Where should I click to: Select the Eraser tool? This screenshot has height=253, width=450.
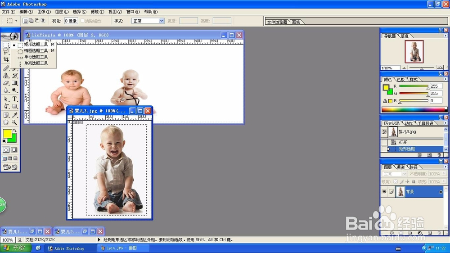tap(6, 83)
